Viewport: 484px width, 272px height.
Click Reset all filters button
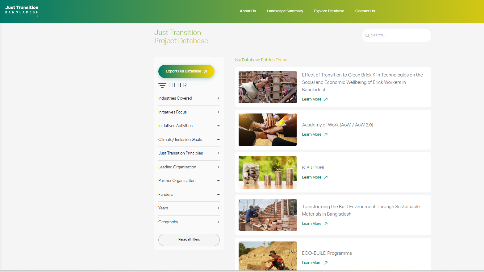(x=189, y=240)
